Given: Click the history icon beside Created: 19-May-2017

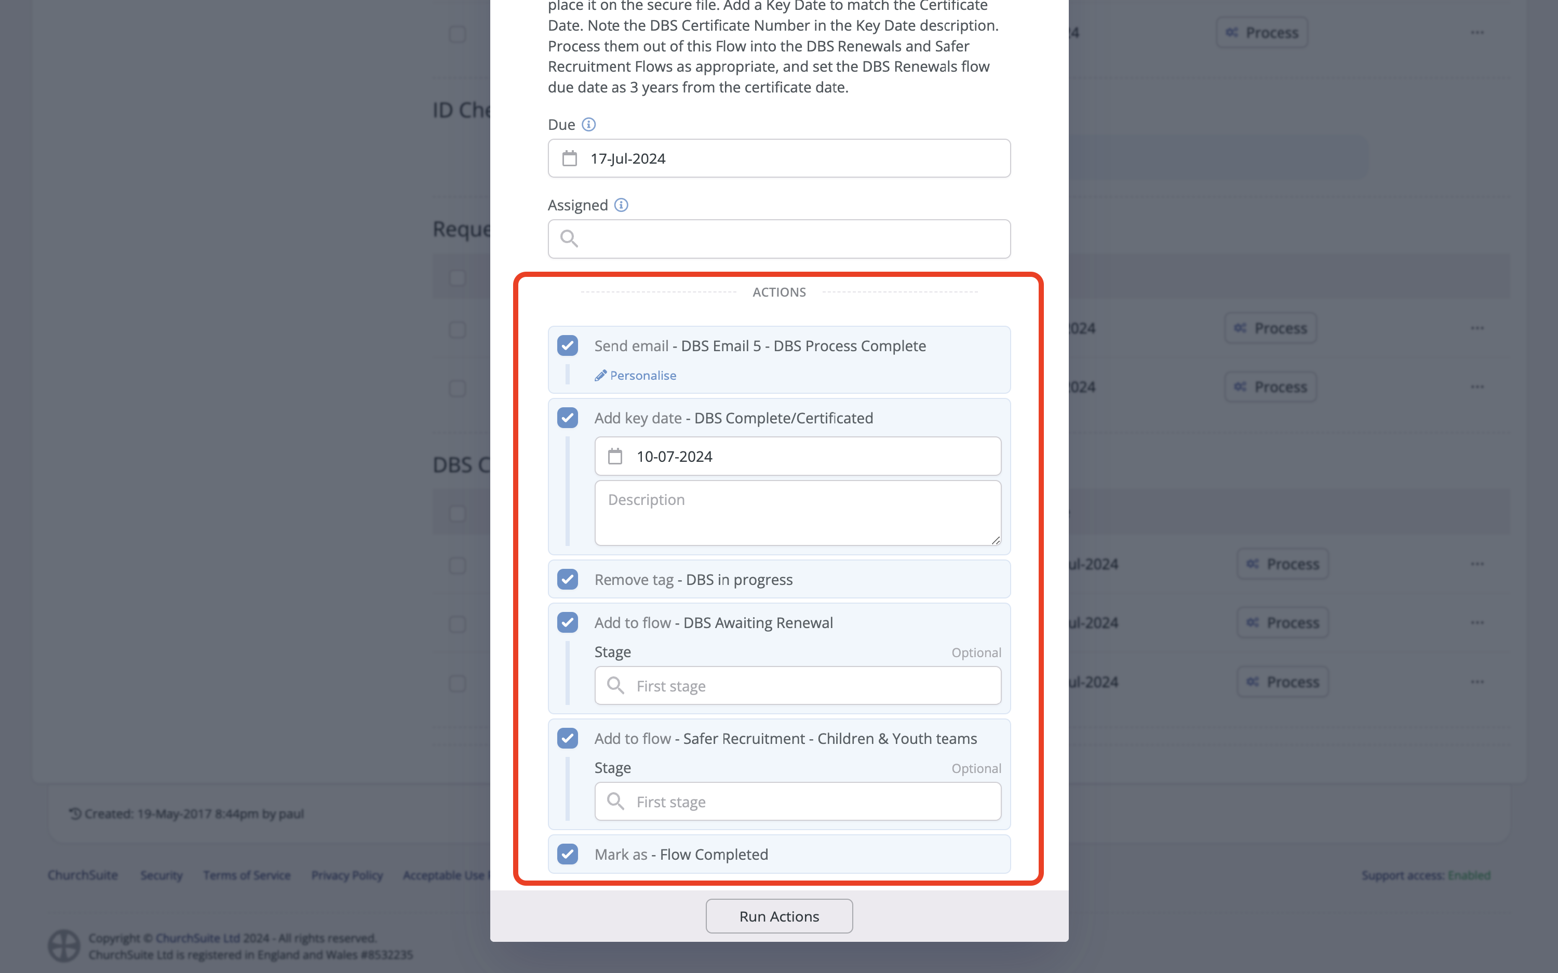Looking at the screenshot, I should pos(75,814).
